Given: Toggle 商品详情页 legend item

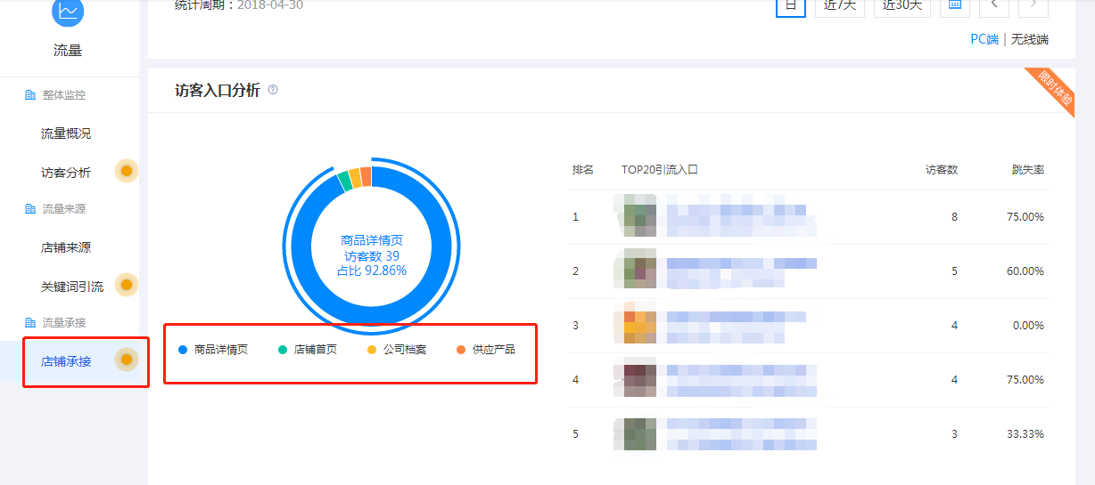Looking at the screenshot, I should 213,350.
